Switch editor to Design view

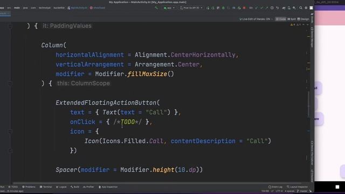coord(303,19)
